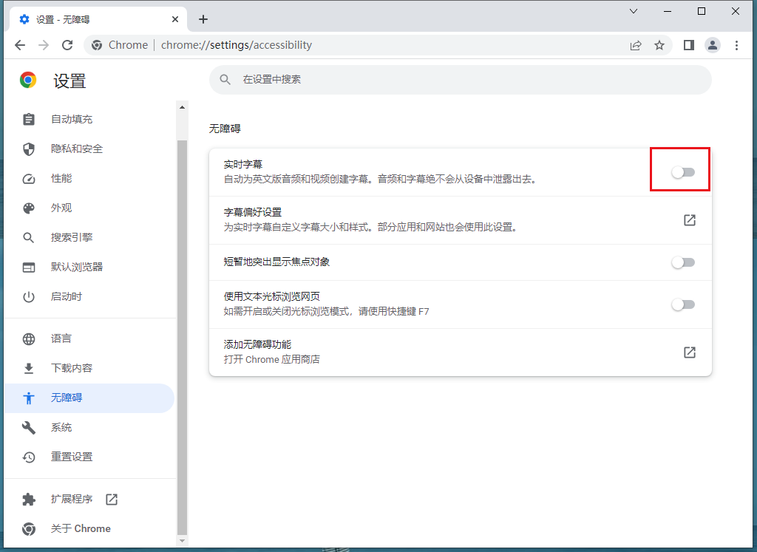Open 关于 Chrome label

[x=81, y=529]
